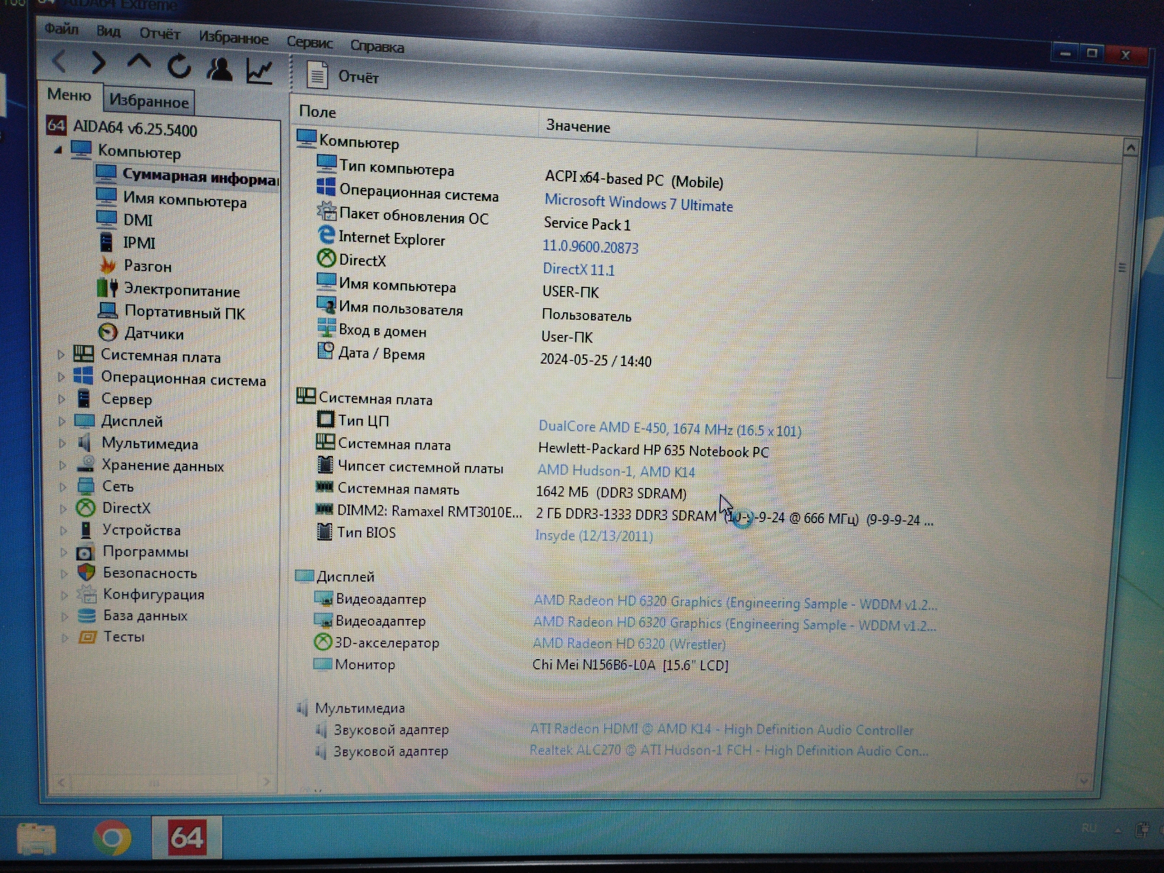
Task: Click the Дата / Время clock icon
Action: click(x=326, y=350)
